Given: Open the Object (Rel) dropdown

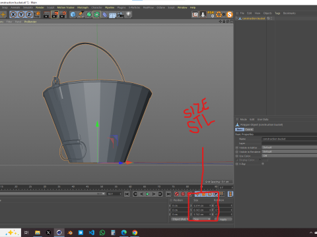Looking at the screenshot, I should click(180, 219).
